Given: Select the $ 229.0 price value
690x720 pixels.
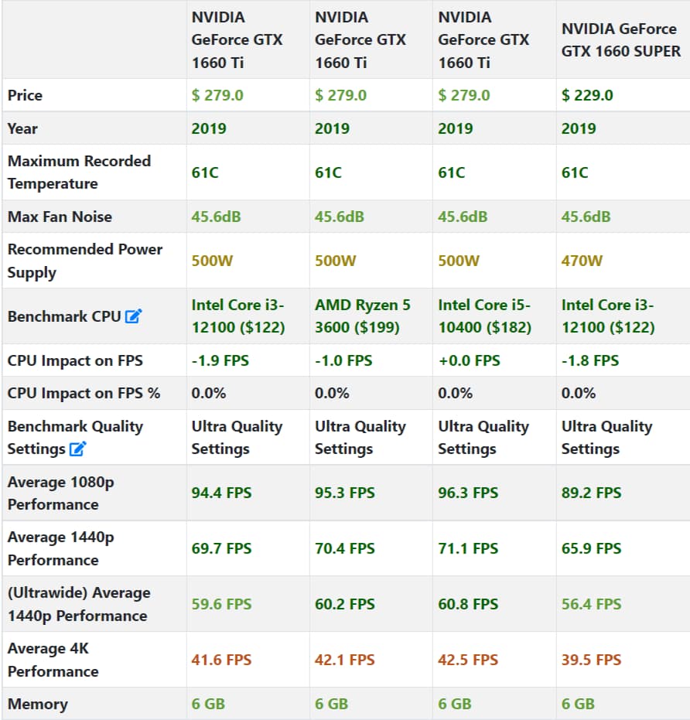Looking at the screenshot, I should 587,95.
